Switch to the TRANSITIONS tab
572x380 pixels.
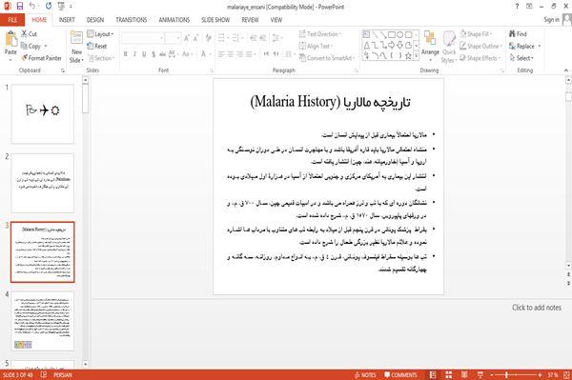131,20
